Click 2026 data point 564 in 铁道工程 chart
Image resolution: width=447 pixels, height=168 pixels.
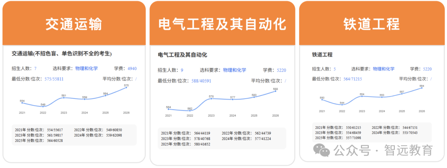pyautogui.click(x=422, y=88)
